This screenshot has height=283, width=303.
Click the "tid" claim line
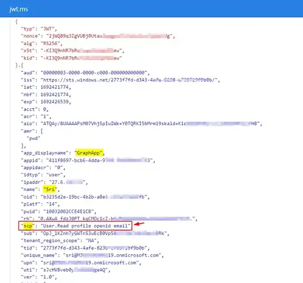[x=85, y=248]
